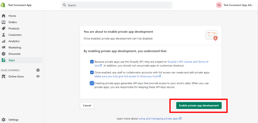Click the Products tag icon
The height and width of the screenshot is (123, 258).
click(x=4, y=28)
